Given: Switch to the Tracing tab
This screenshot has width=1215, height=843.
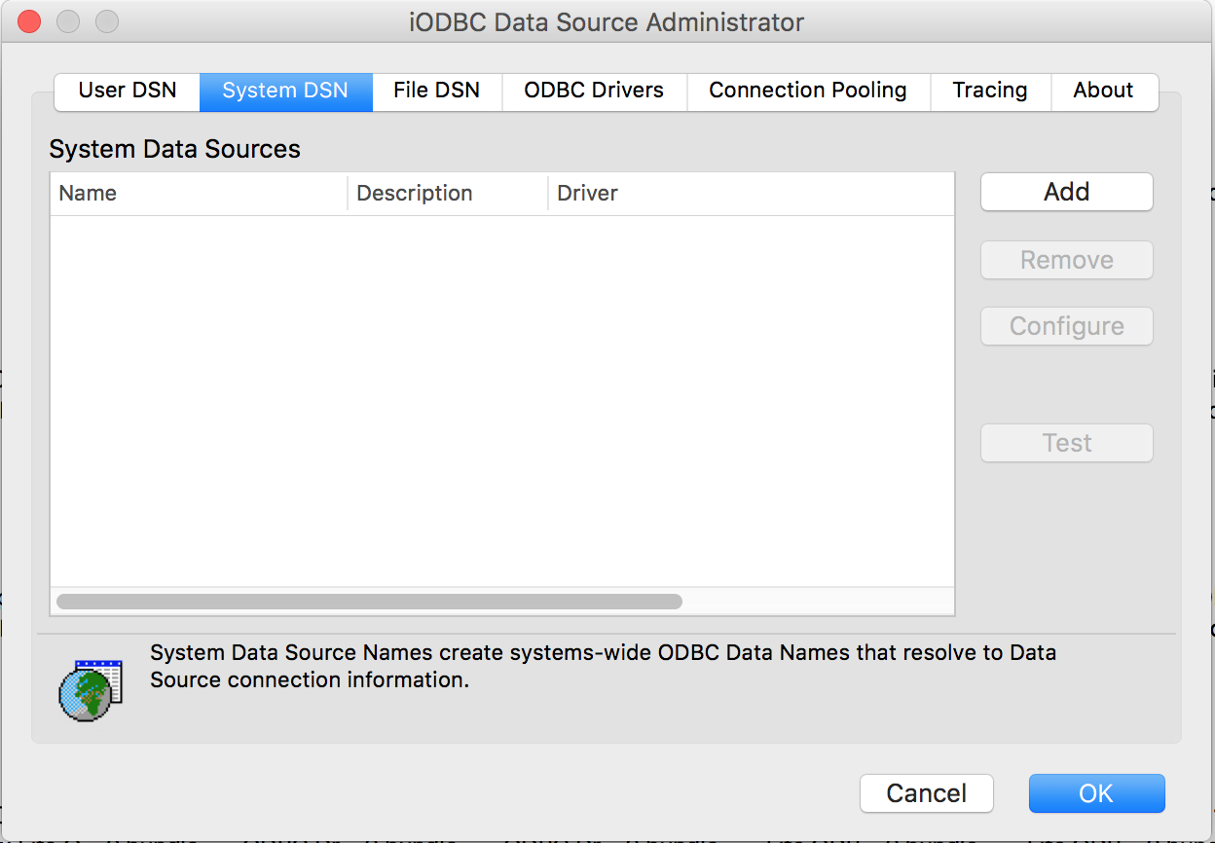Looking at the screenshot, I should (990, 92).
